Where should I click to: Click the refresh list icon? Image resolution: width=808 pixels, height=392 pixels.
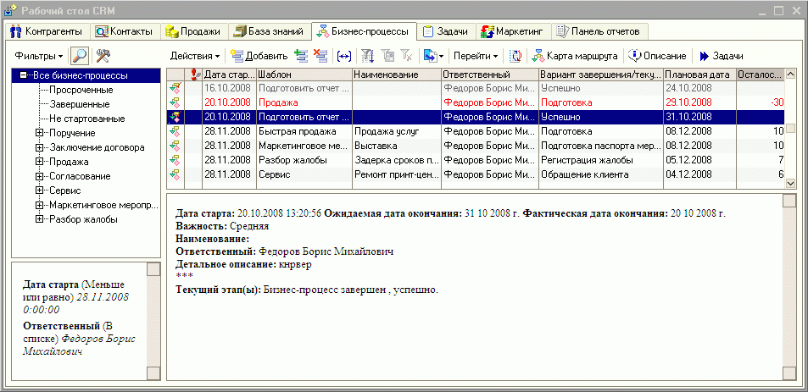(515, 56)
